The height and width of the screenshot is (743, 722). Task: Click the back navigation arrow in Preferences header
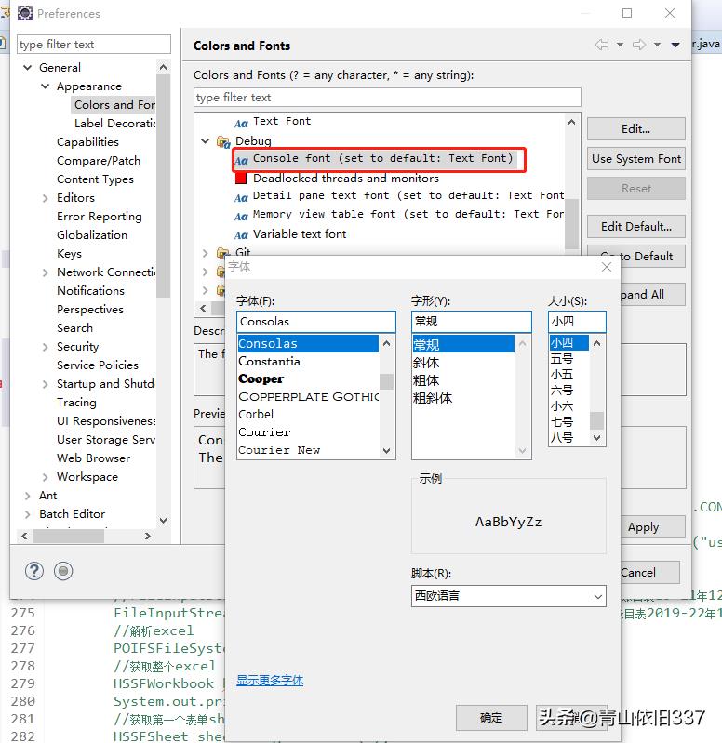(x=602, y=45)
